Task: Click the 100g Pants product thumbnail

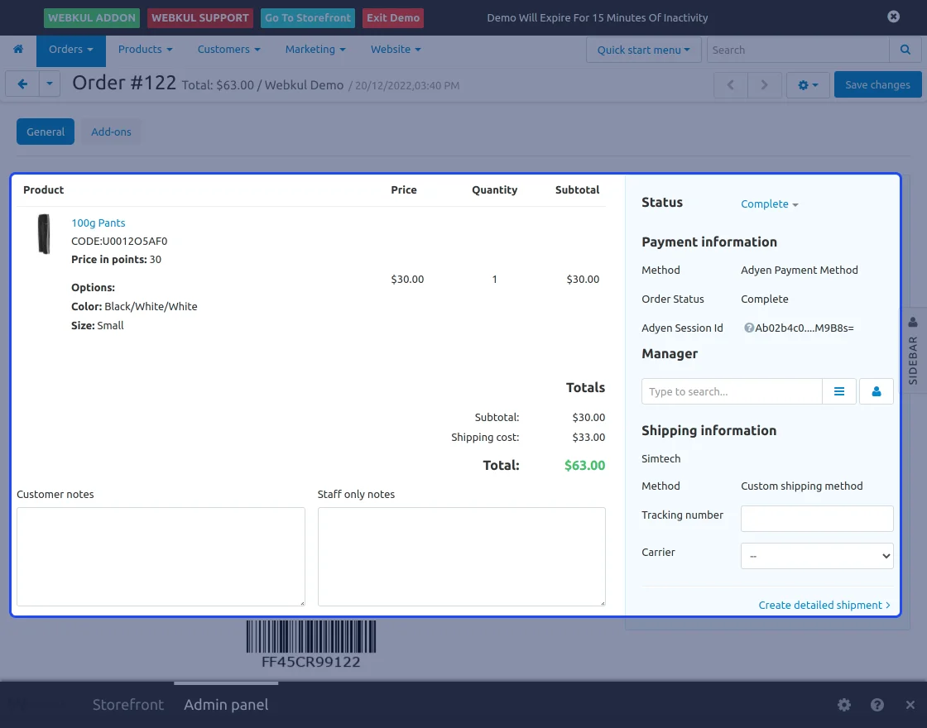Action: (43, 234)
